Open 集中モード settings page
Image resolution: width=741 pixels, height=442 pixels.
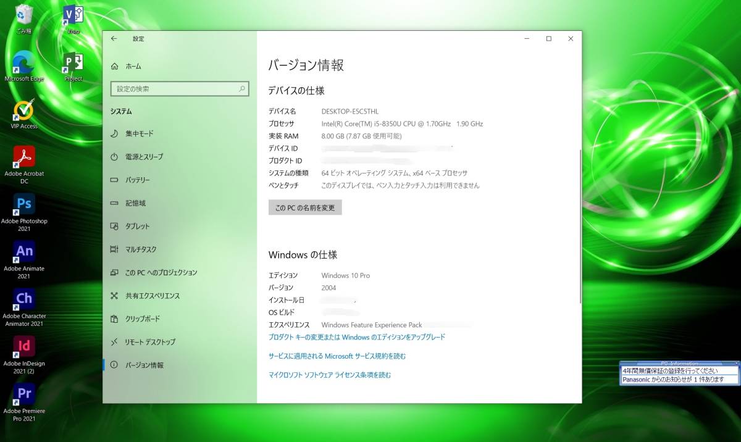click(180, 133)
